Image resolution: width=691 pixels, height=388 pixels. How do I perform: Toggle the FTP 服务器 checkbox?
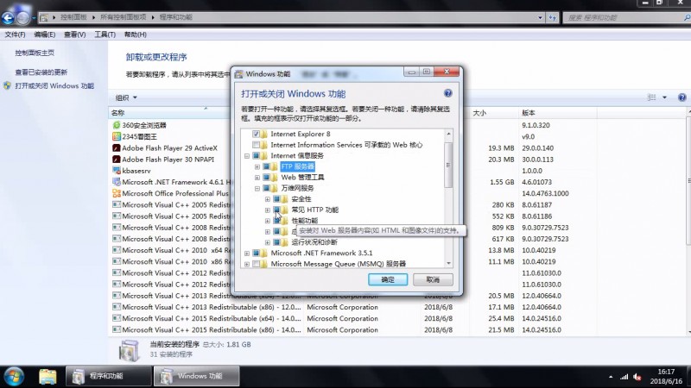click(x=266, y=166)
